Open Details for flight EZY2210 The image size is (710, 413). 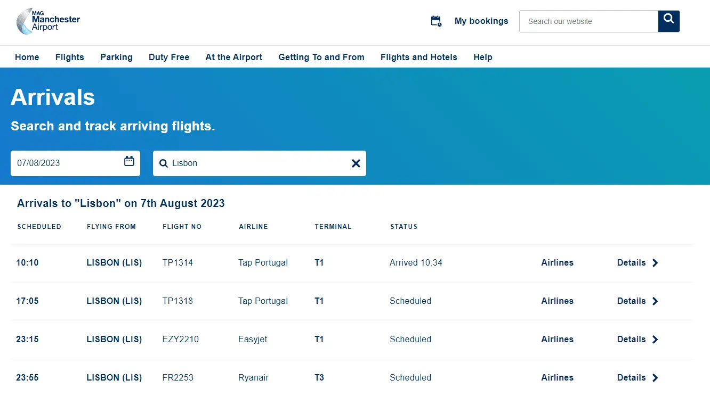tap(632, 340)
